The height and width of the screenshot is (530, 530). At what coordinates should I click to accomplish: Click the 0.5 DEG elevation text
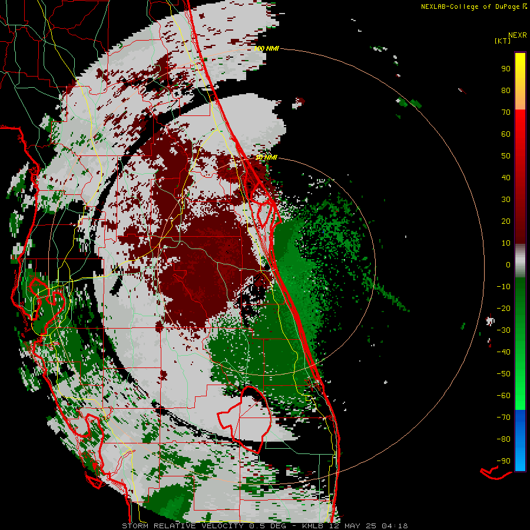[x=267, y=526]
